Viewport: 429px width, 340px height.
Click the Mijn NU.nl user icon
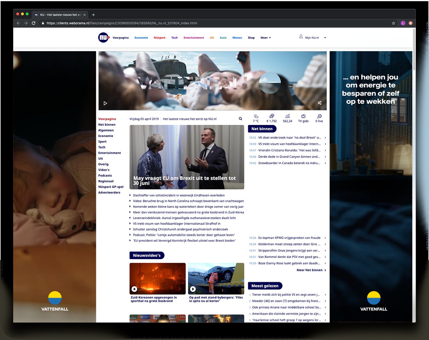301,37
